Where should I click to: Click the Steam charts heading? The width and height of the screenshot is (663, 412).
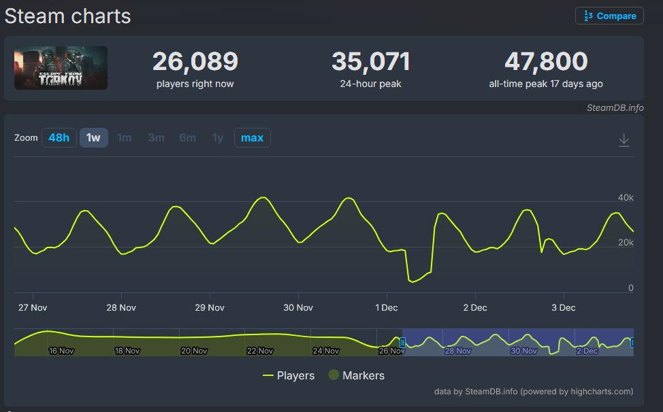coord(67,16)
